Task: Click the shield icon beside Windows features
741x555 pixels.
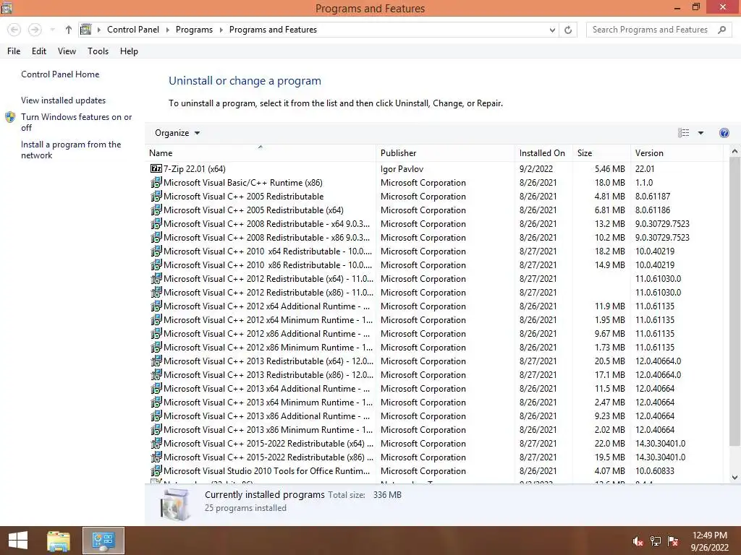Action: (10, 118)
